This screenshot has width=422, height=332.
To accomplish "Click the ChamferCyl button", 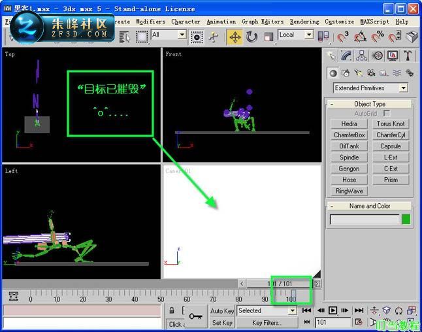I will (x=391, y=135).
